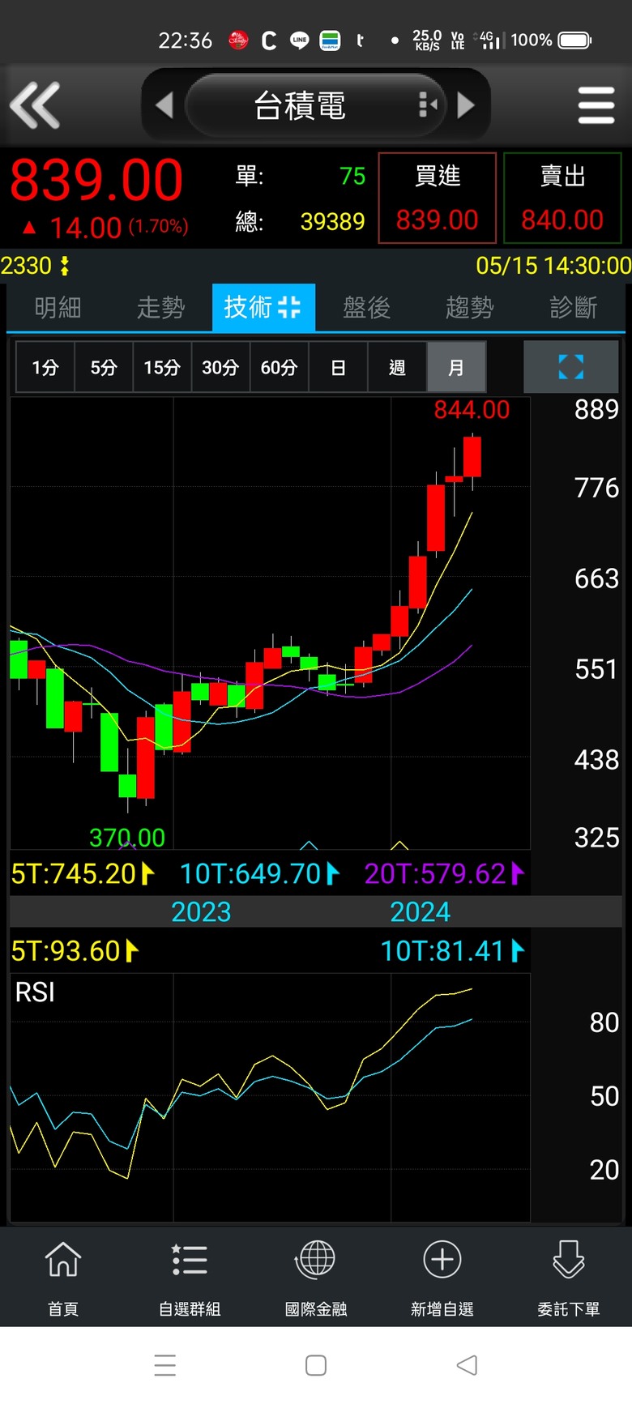The image size is (632, 1404).
Task: Select the 日 daily chart interval
Action: (x=339, y=367)
